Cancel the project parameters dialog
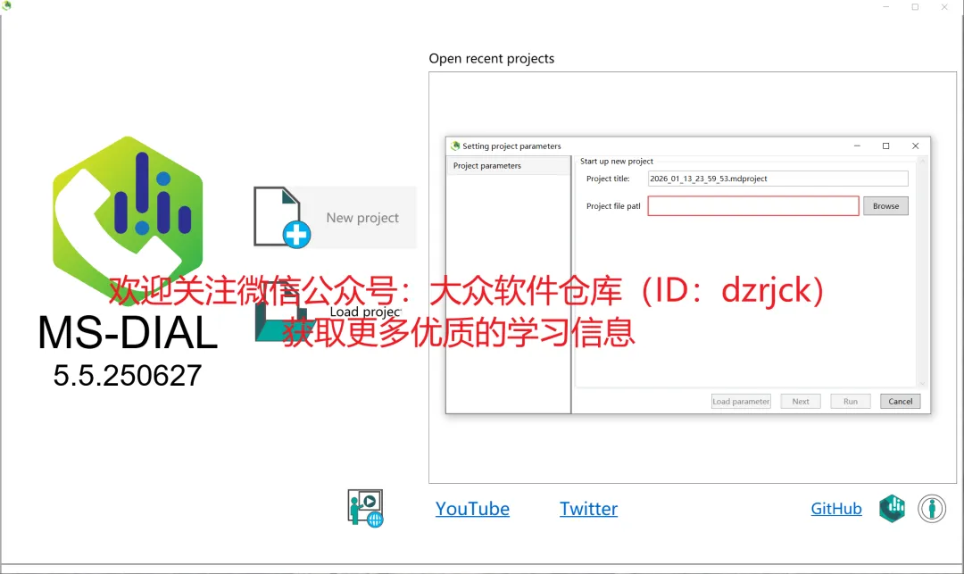This screenshot has width=964, height=574. [x=900, y=402]
